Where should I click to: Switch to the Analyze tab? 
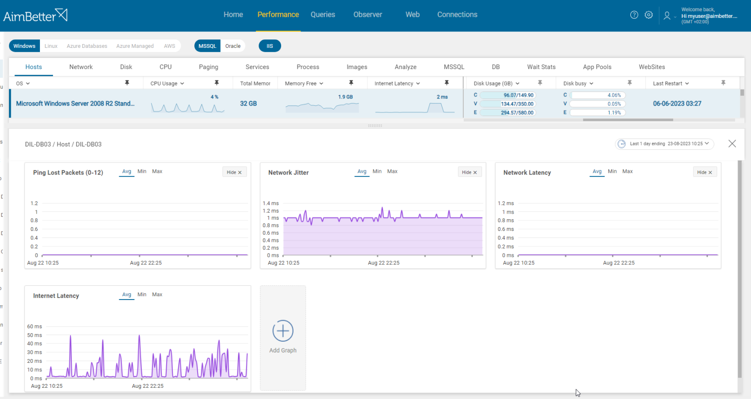(x=406, y=67)
